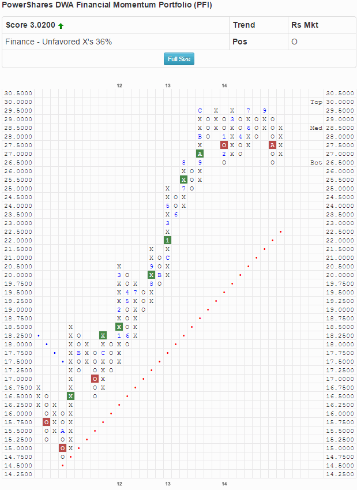This screenshot has height=490, width=357.
Task: Click the Bot label on right axis
Action: [316, 162]
